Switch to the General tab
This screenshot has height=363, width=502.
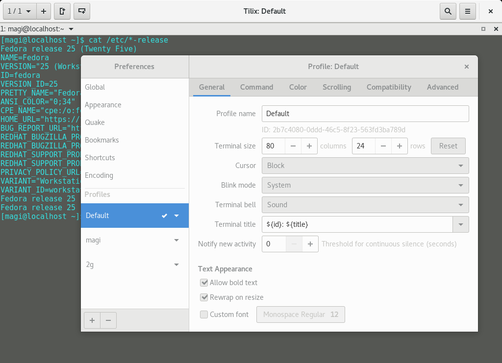click(212, 87)
